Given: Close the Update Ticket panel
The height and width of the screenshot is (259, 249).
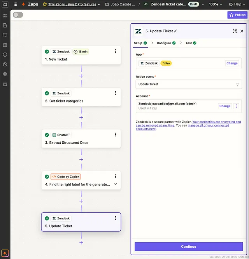Looking at the screenshot, I should pyautogui.click(x=242, y=31).
